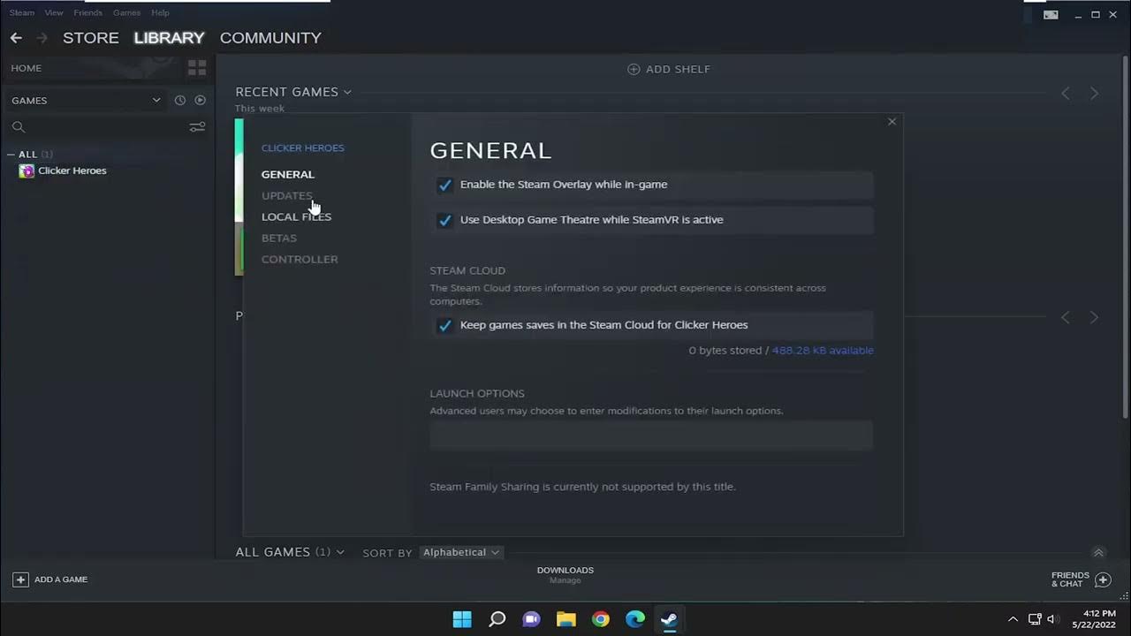Open the chat app in taskbar
This screenshot has height=636, width=1131.
click(531, 619)
